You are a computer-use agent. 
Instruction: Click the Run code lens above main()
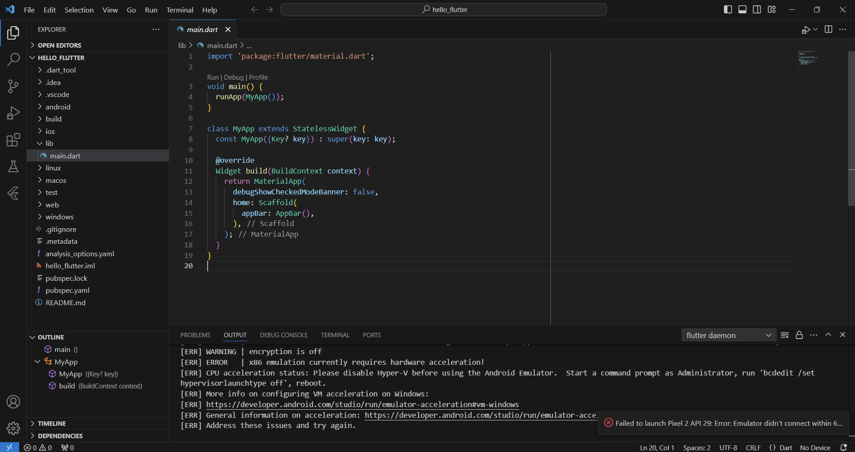[x=213, y=77]
